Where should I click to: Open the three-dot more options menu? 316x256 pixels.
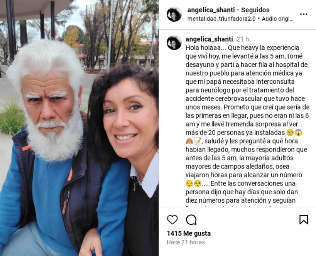[x=303, y=14]
